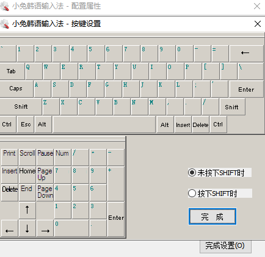Click the right Shift key
The height and width of the screenshot is (257, 265).
pos(232,107)
